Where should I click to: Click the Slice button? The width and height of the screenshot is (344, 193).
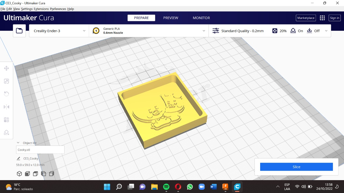coord(296,167)
